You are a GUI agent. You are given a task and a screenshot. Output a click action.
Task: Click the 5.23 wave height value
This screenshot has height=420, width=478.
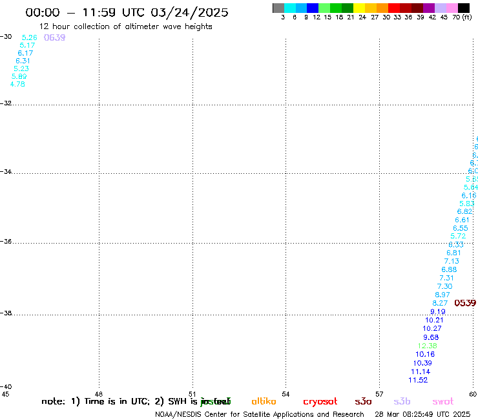(x=21, y=68)
